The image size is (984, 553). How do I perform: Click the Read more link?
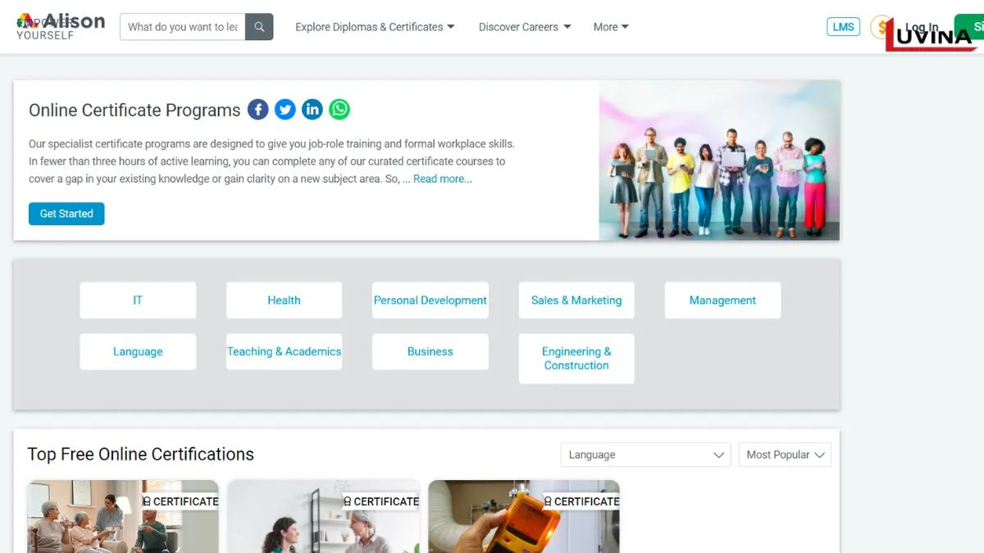click(443, 179)
